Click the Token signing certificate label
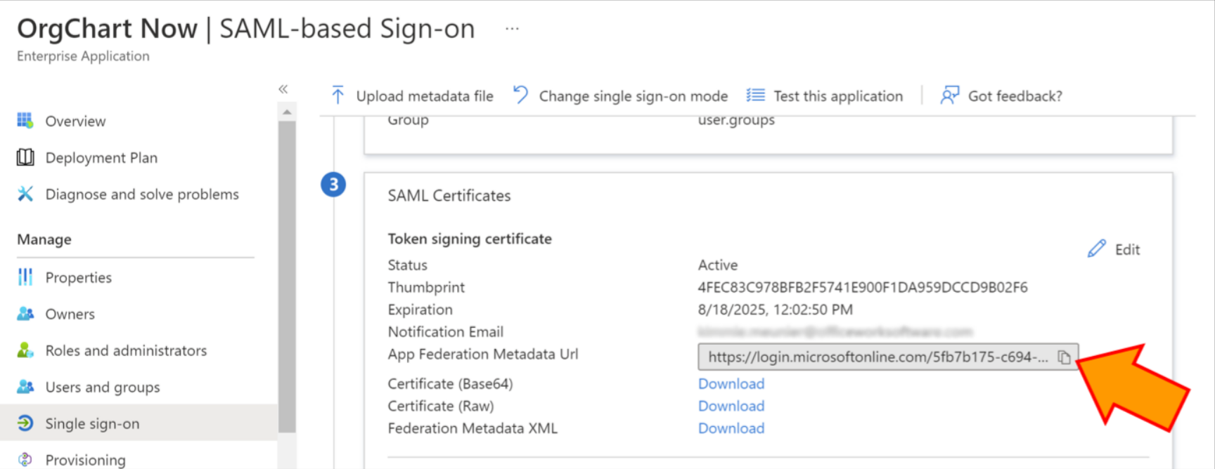The width and height of the screenshot is (1215, 469). pyautogui.click(x=470, y=239)
